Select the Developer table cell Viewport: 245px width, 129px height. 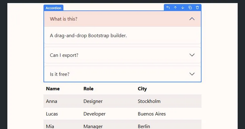108,114
